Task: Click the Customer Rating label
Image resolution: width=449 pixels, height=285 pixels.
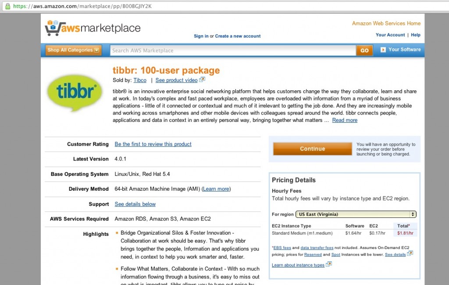Action: click(88, 144)
